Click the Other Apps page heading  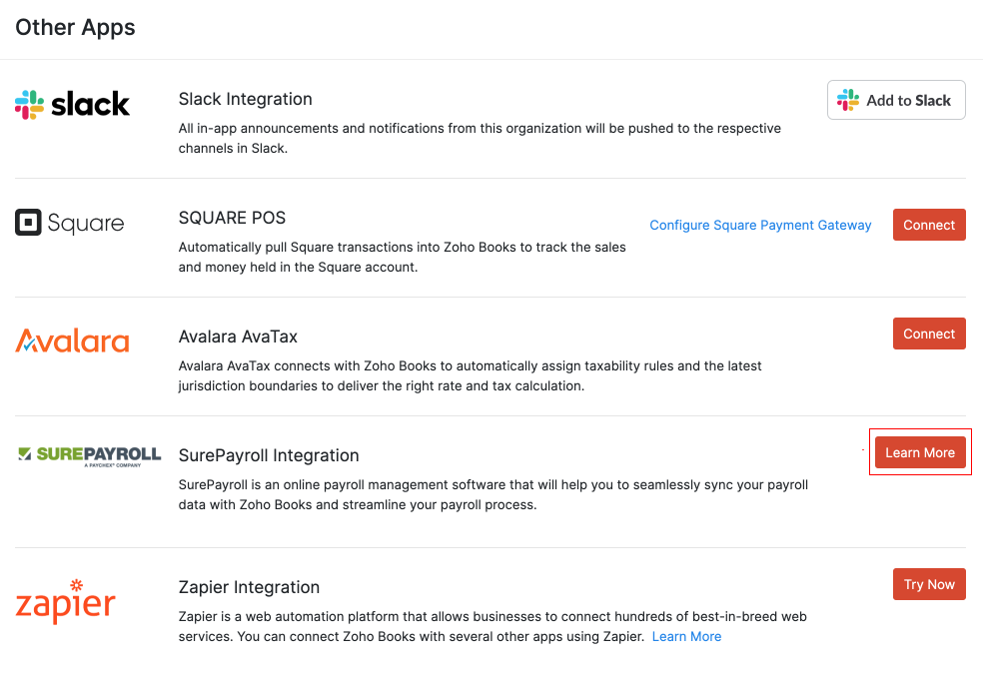coord(75,27)
